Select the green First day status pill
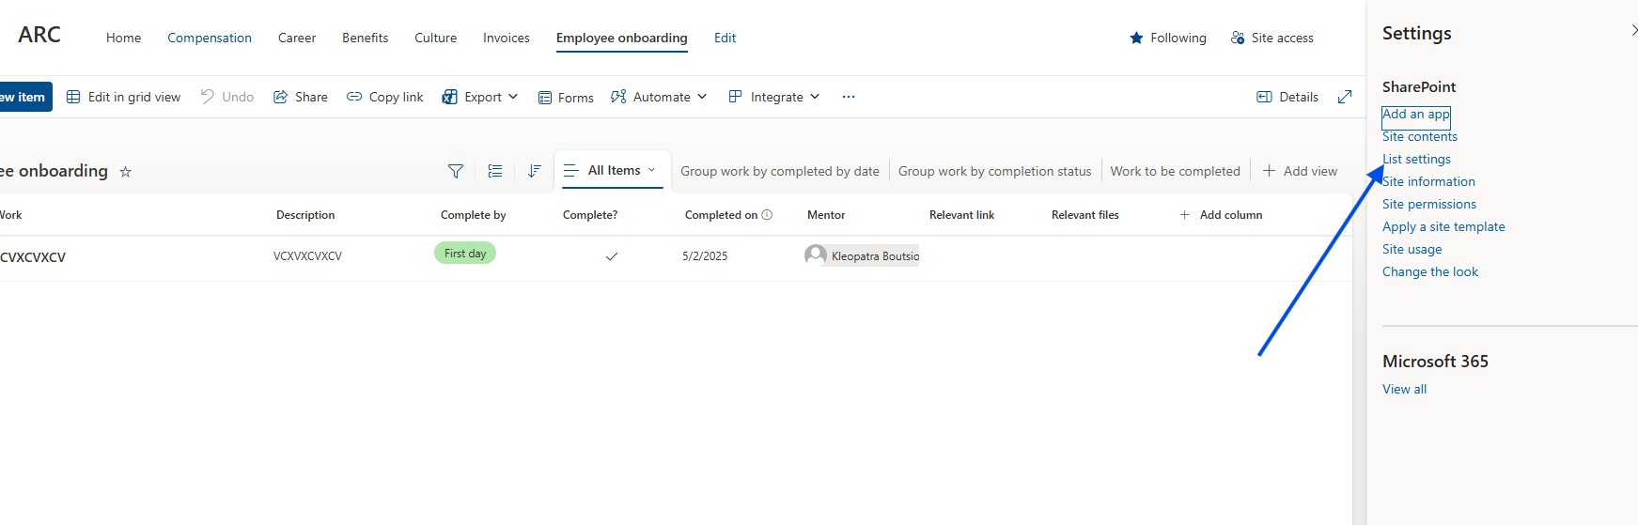 (x=465, y=254)
